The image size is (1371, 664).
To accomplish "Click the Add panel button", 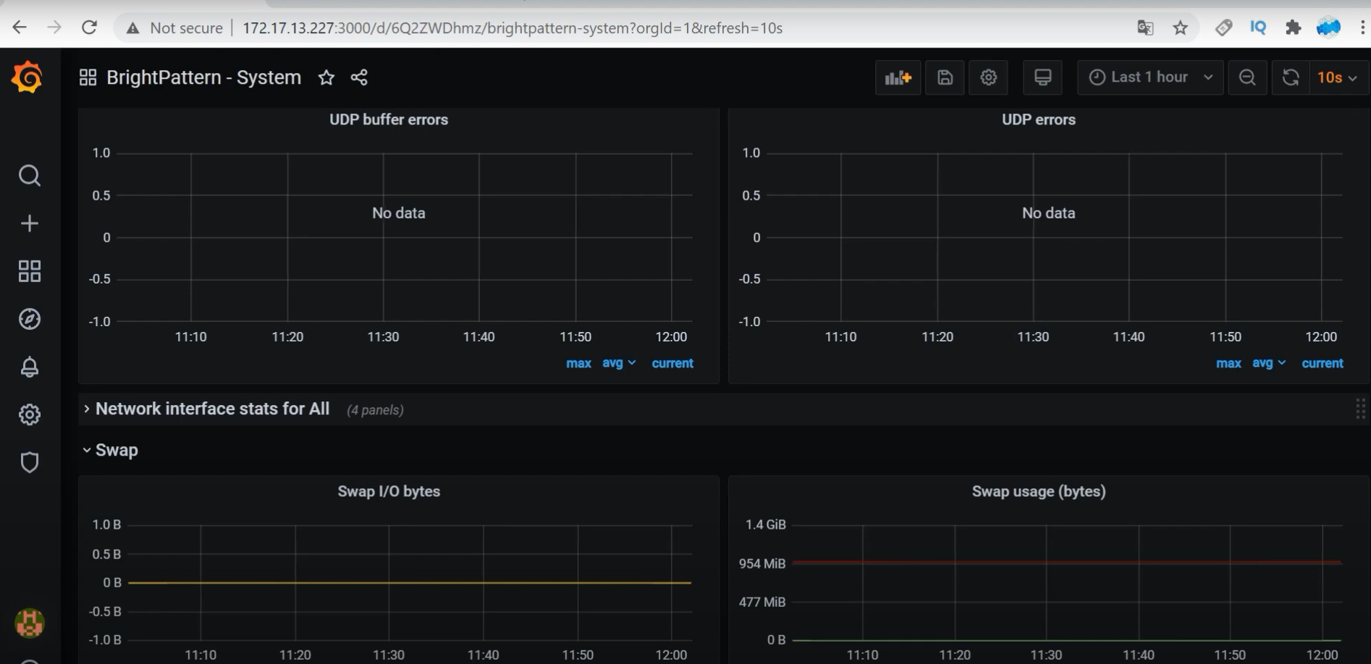I will coord(898,77).
